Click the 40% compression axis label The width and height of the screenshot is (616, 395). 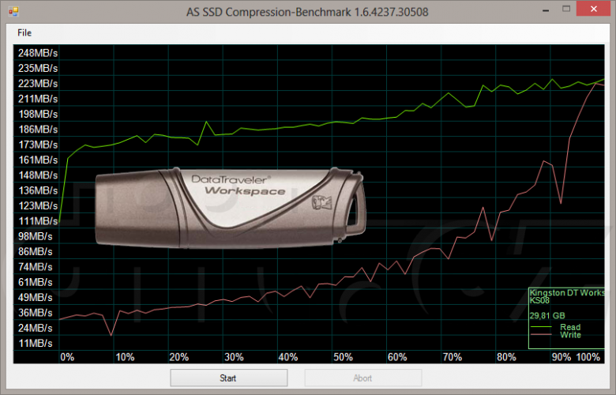tap(288, 357)
